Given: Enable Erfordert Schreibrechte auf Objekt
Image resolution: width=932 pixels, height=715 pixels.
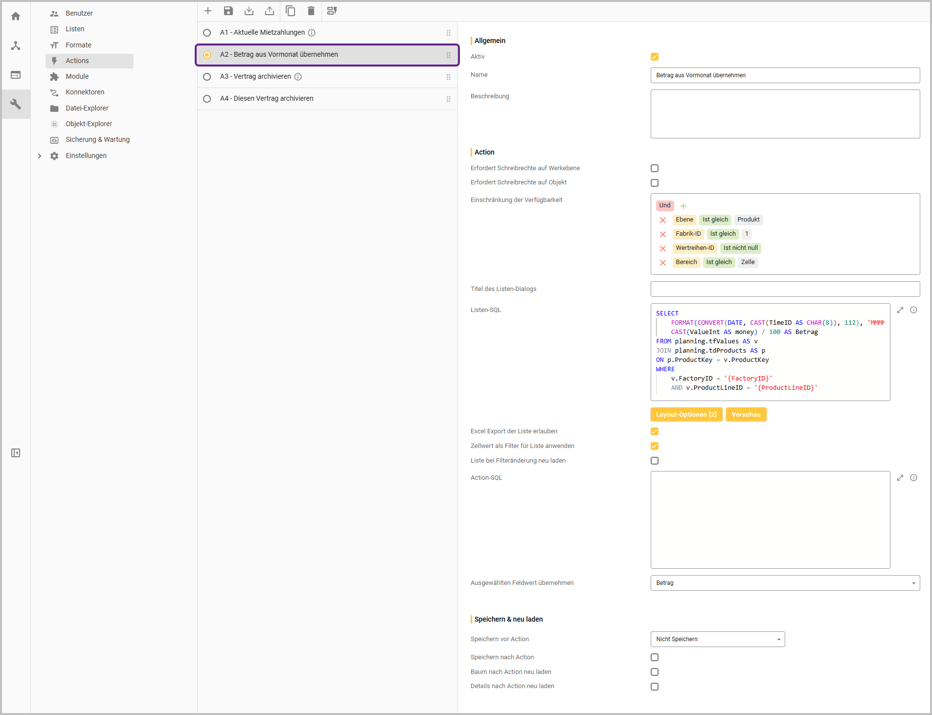Looking at the screenshot, I should [x=655, y=183].
